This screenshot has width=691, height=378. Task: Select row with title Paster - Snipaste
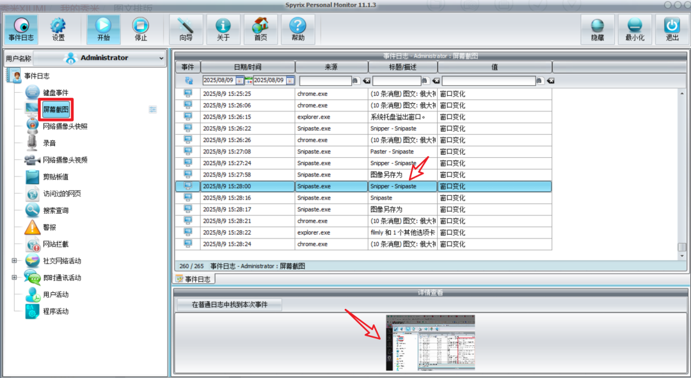click(363, 152)
